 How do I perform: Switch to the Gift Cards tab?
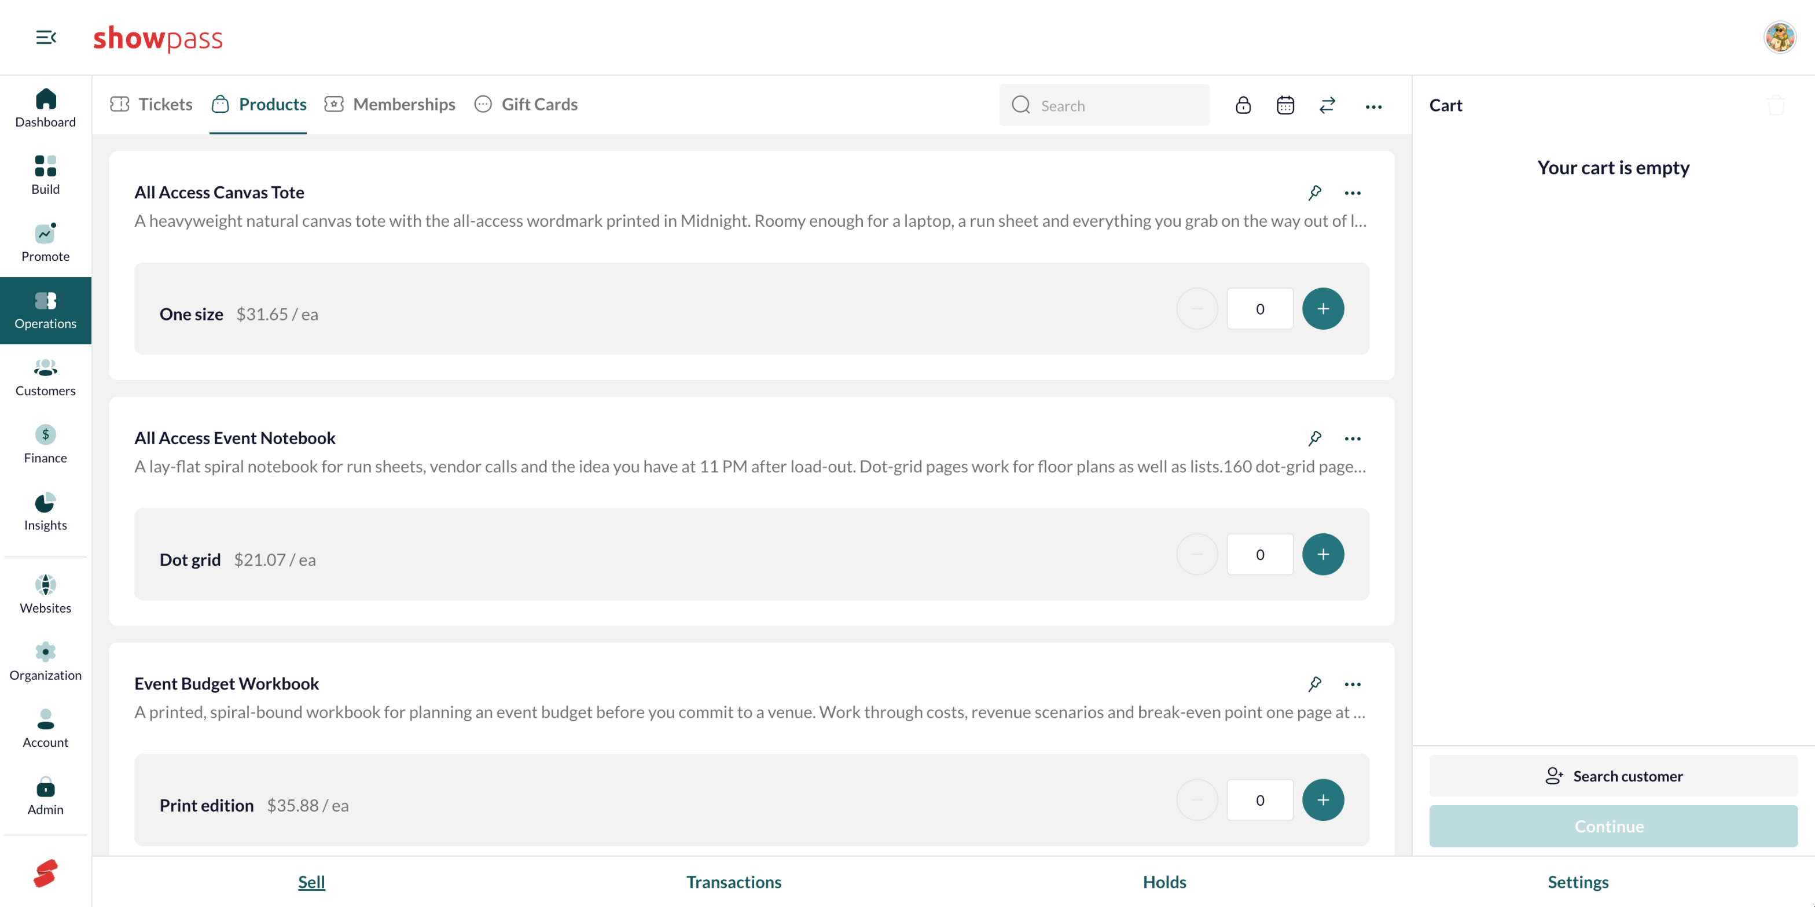(x=526, y=104)
